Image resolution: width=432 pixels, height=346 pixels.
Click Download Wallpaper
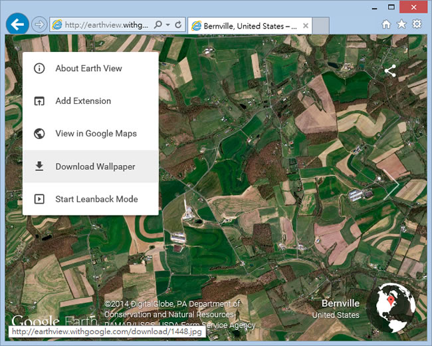coord(90,166)
